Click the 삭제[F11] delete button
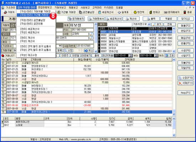The width and height of the screenshot is (196, 142). pyautogui.click(x=186, y=83)
